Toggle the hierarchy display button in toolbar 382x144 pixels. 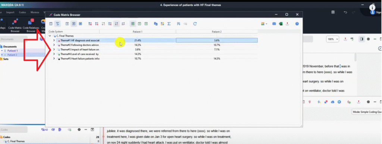(x=57, y=24)
